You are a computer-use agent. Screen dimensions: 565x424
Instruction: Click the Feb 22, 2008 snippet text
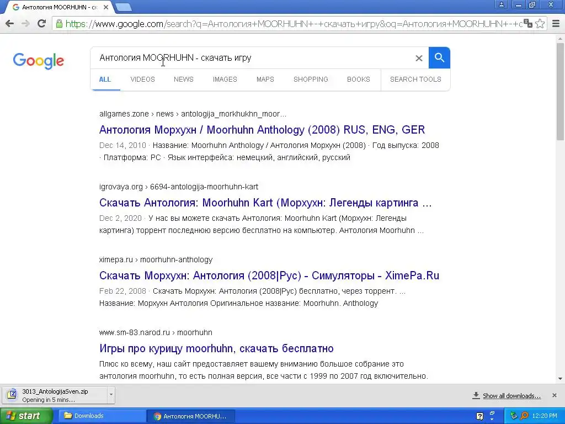pos(122,291)
